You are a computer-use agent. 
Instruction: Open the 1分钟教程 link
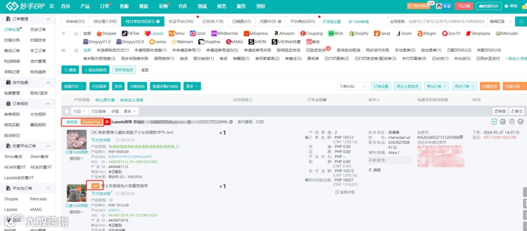(358, 21)
